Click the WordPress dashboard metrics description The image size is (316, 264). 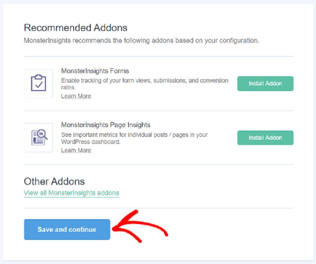(134, 138)
